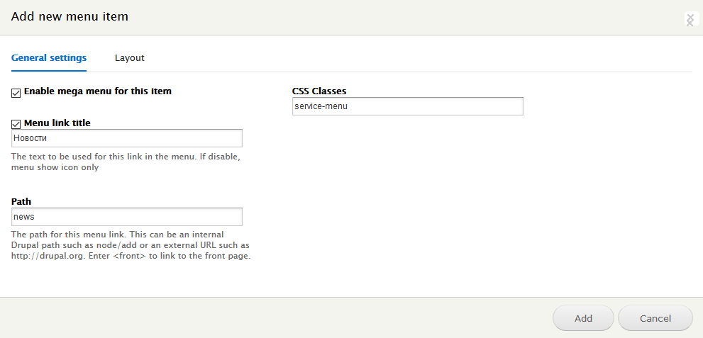Image resolution: width=703 pixels, height=338 pixels.
Task: Click the http://drupal.org text in path help
Action: point(47,257)
